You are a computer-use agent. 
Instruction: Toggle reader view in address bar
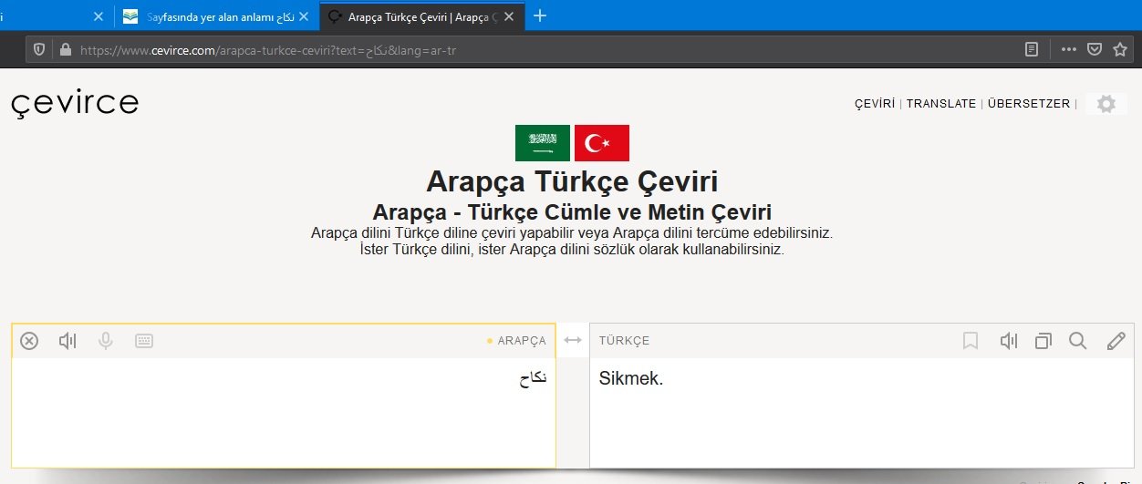pyautogui.click(x=1032, y=50)
